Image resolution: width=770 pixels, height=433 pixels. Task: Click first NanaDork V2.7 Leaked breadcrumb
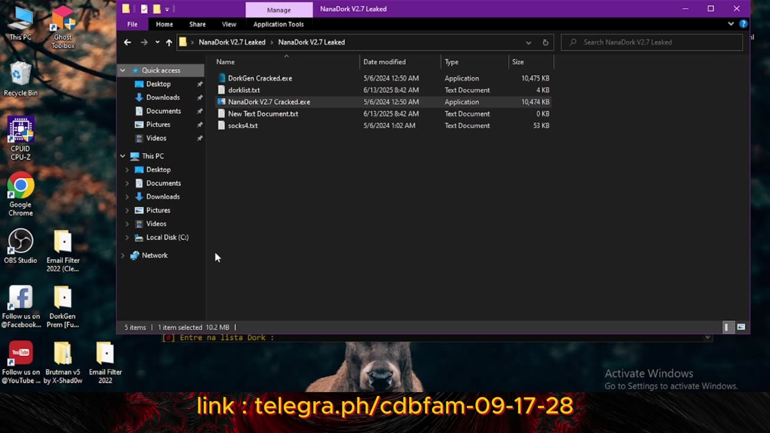pyautogui.click(x=232, y=42)
